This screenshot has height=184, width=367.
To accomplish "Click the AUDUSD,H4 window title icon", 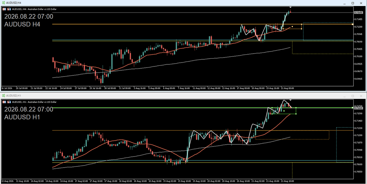I will tap(4, 3).
